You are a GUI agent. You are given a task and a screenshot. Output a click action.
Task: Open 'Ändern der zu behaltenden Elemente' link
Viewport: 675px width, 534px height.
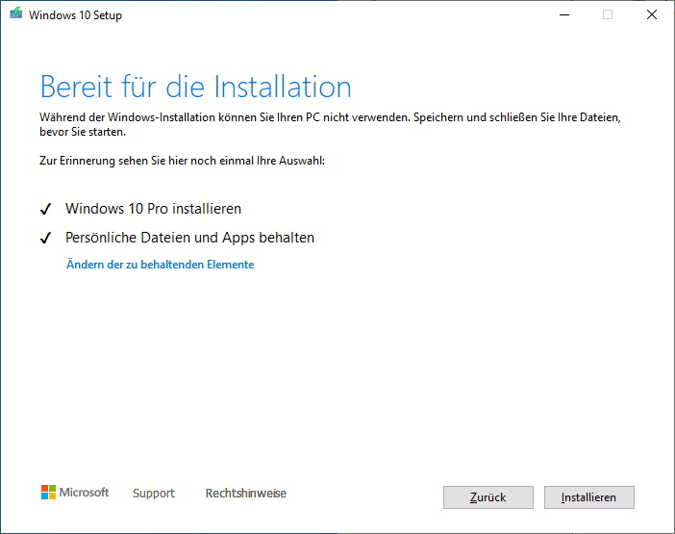(x=161, y=265)
